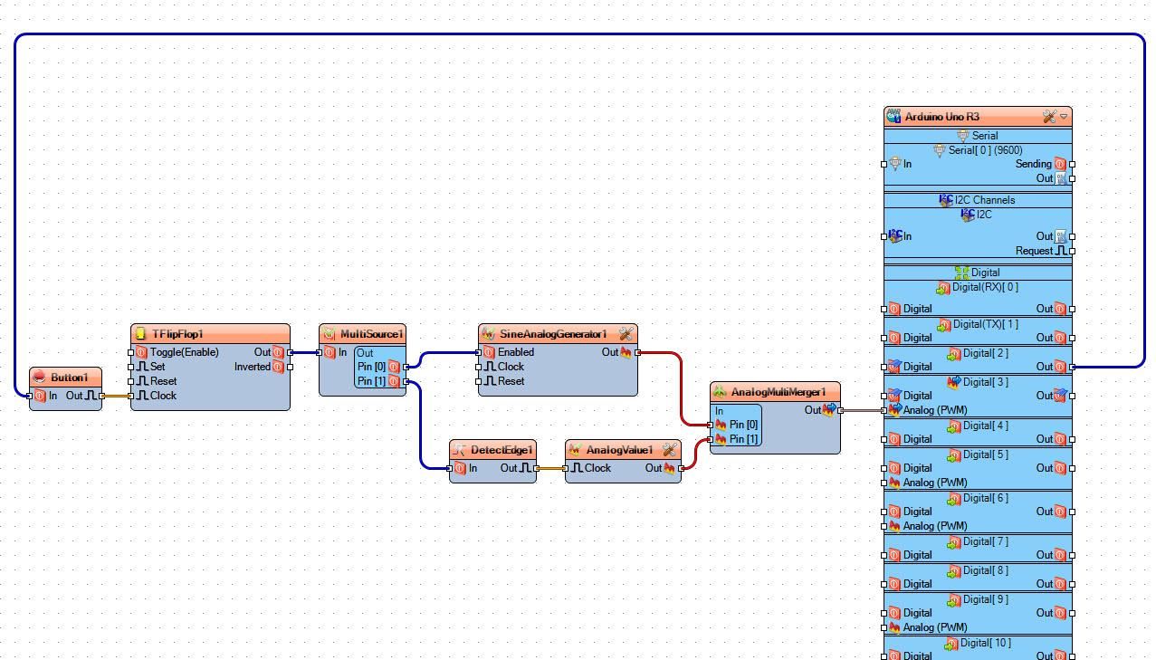Select the Digital[ 9 ] channel label
This screenshot has width=1156, height=660.
click(x=985, y=598)
